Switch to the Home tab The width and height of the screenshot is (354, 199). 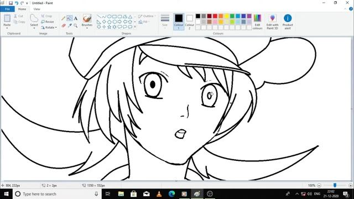tap(22, 9)
